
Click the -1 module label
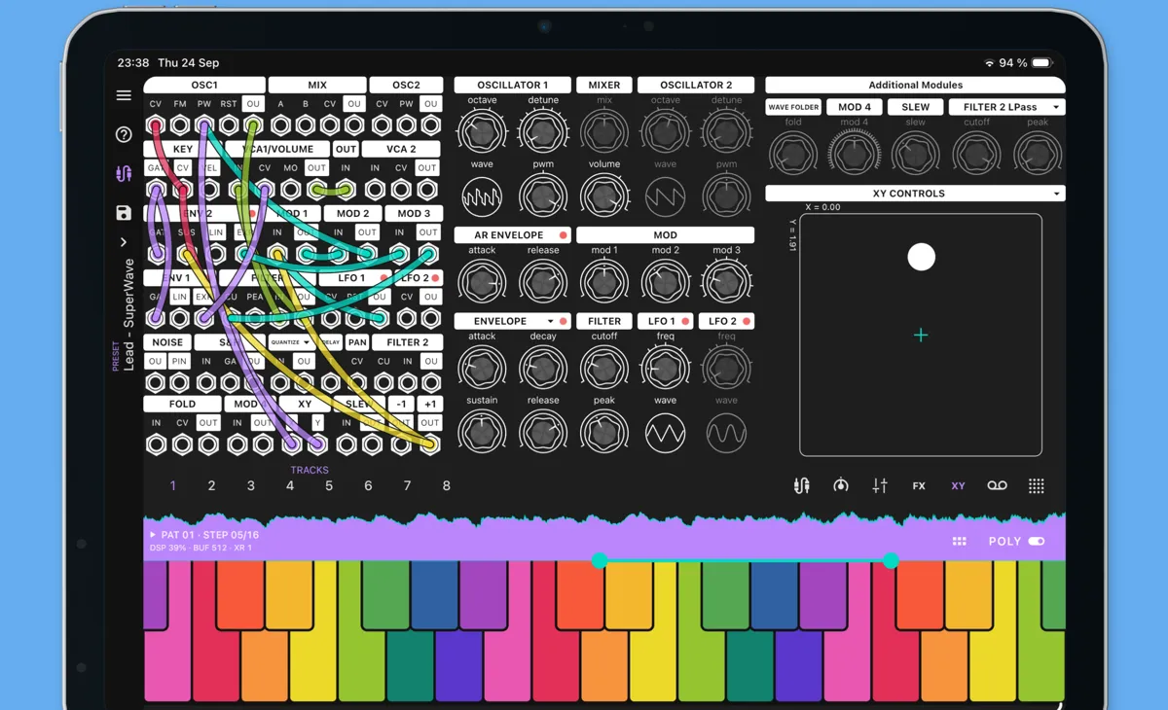click(402, 404)
